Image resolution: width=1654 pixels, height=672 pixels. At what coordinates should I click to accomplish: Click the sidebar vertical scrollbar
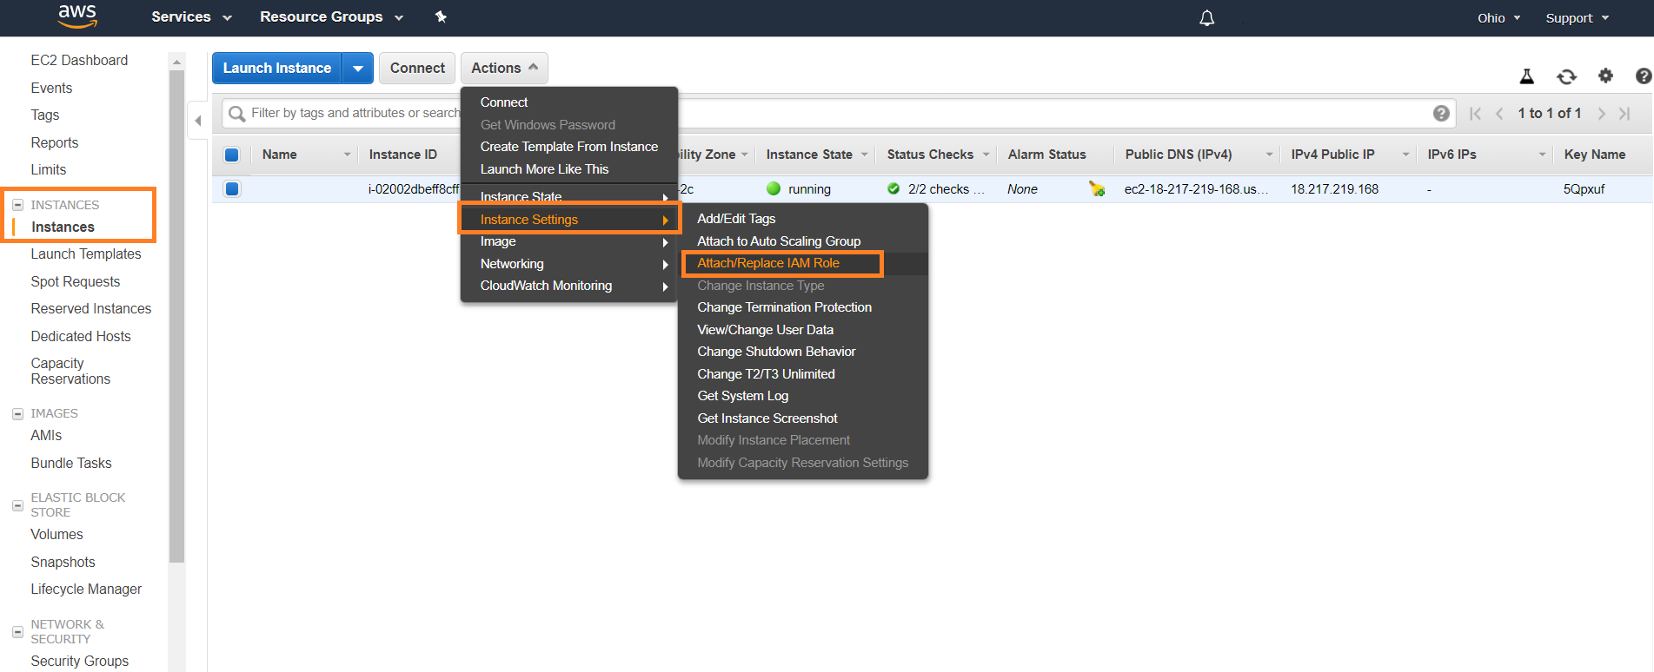point(177,313)
